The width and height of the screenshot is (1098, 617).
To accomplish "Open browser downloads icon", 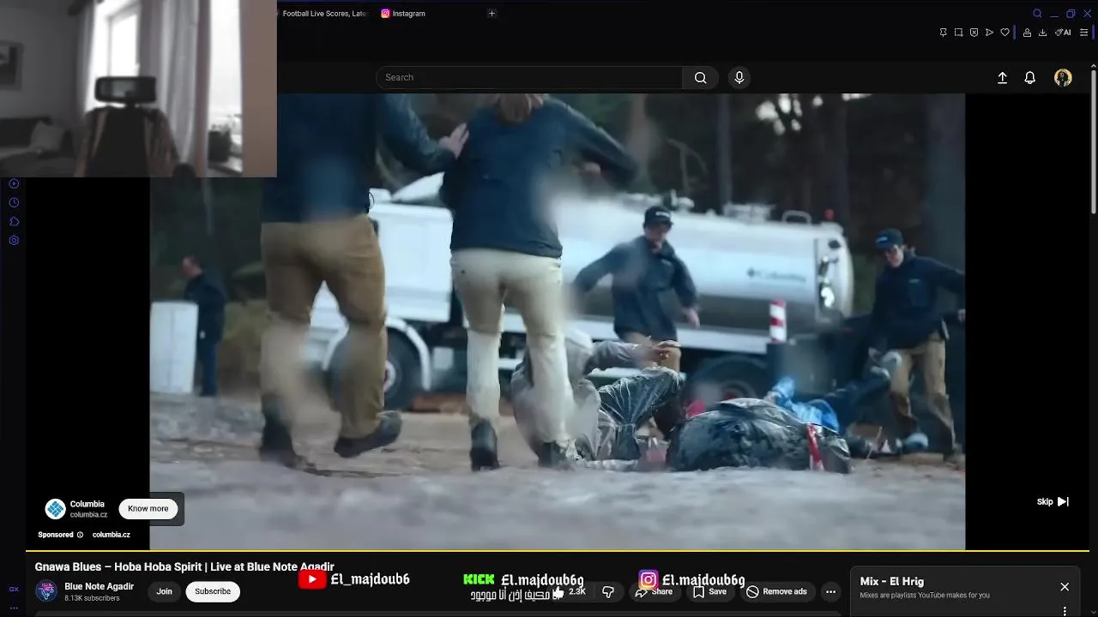I will pos(1042,33).
